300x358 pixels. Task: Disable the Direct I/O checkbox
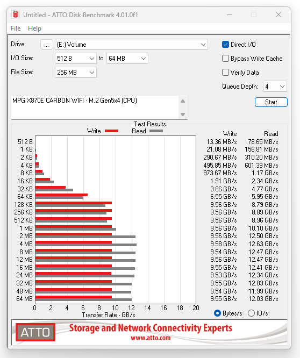click(225, 44)
